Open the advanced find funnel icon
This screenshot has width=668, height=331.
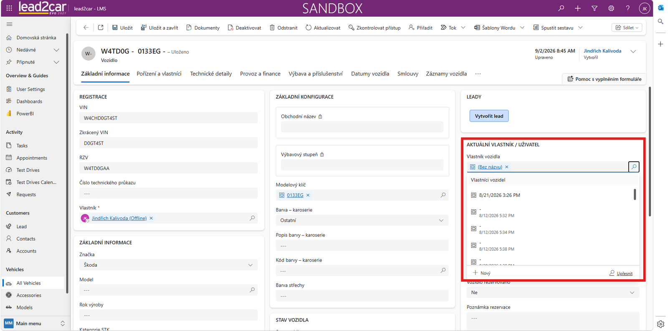pyautogui.click(x=595, y=8)
